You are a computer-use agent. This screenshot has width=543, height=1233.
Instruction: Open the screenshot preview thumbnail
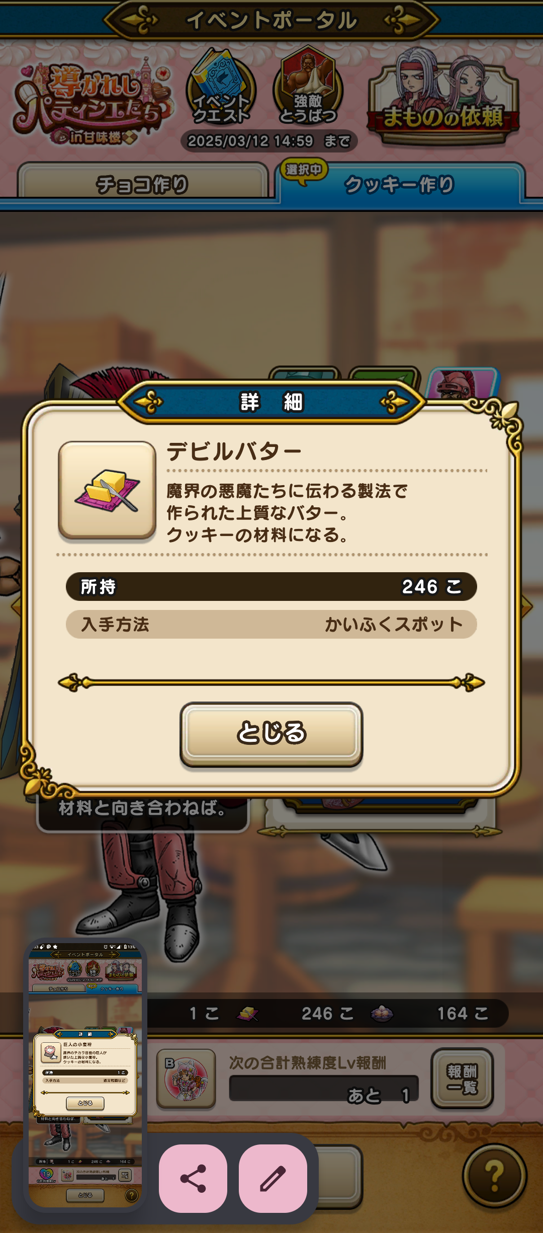coord(85,1075)
